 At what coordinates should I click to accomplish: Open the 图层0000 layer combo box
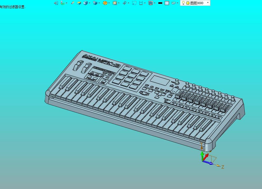195,3
